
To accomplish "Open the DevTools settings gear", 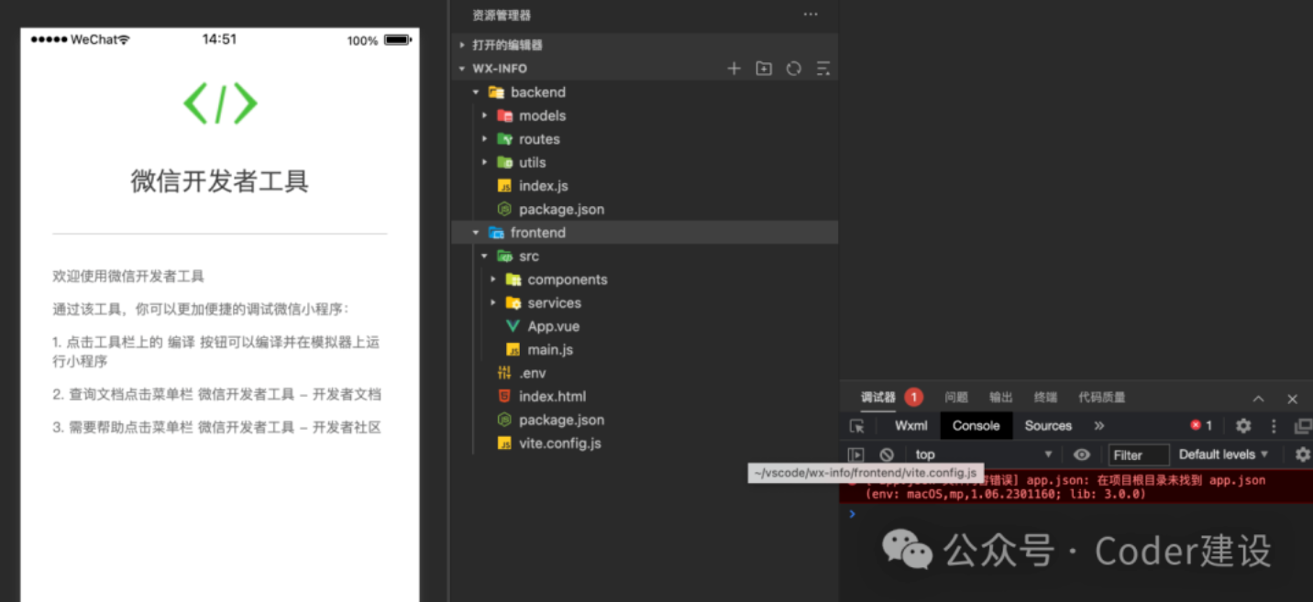I will tap(1243, 426).
